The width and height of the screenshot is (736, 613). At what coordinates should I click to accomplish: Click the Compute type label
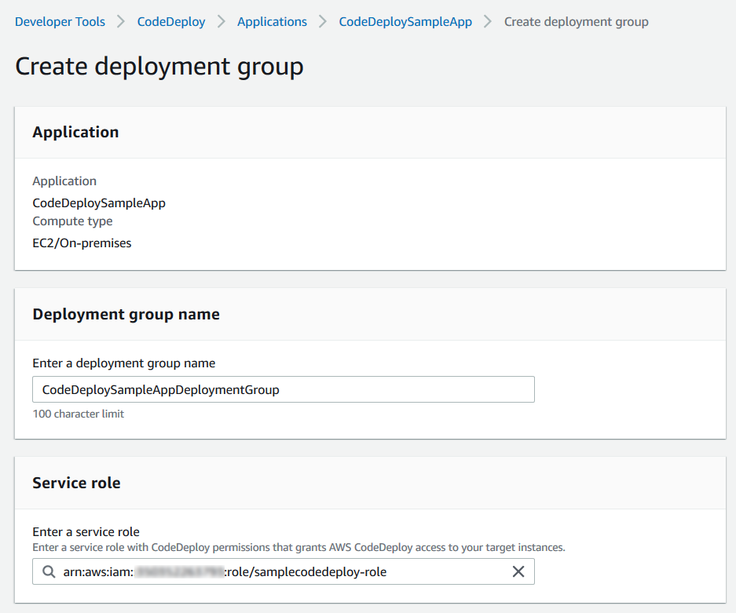72,221
